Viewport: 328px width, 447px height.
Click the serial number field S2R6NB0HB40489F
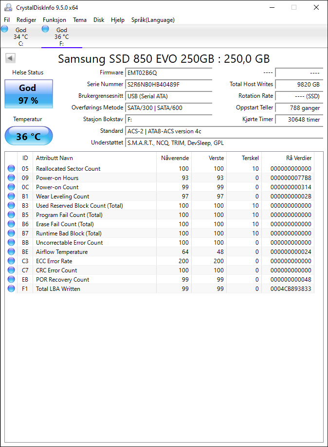(x=168, y=84)
